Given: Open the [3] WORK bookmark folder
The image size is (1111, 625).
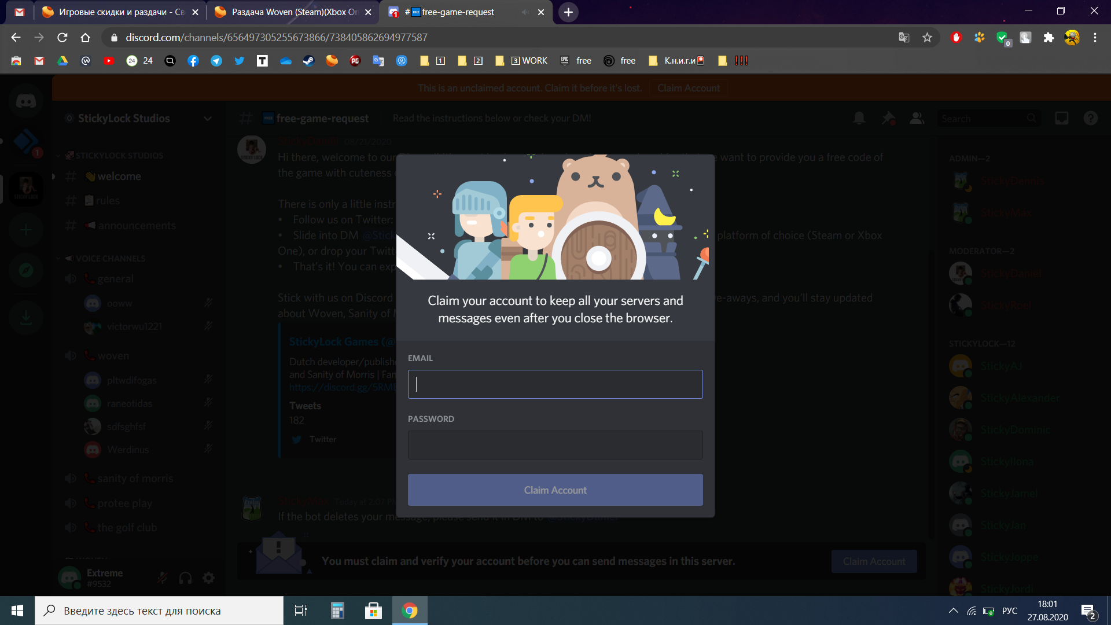Looking at the screenshot, I should (x=521, y=61).
